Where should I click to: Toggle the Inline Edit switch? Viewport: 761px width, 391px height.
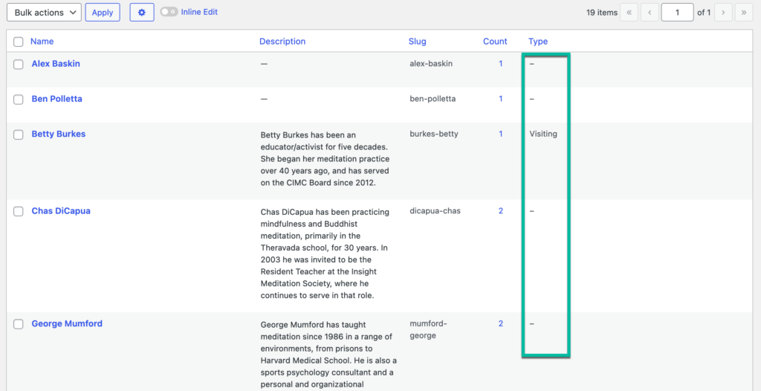coord(169,13)
